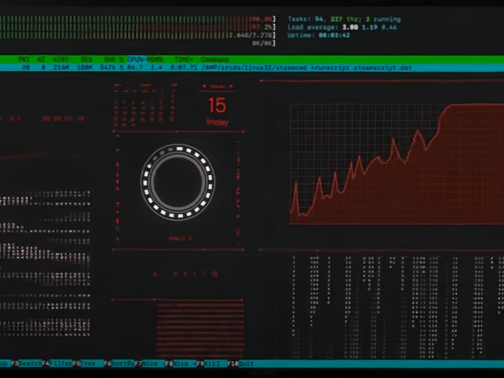This screenshot has width=504, height=378.
Task: Click the large red date number 15
Action: pos(217,105)
